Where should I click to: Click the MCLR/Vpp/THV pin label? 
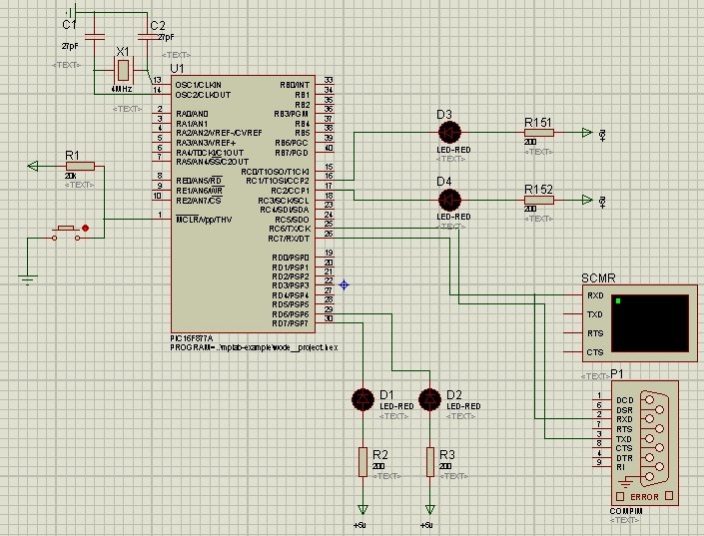pyautogui.click(x=204, y=220)
